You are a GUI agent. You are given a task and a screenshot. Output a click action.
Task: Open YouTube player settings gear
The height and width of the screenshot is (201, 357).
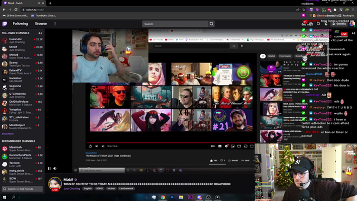click(x=226, y=146)
